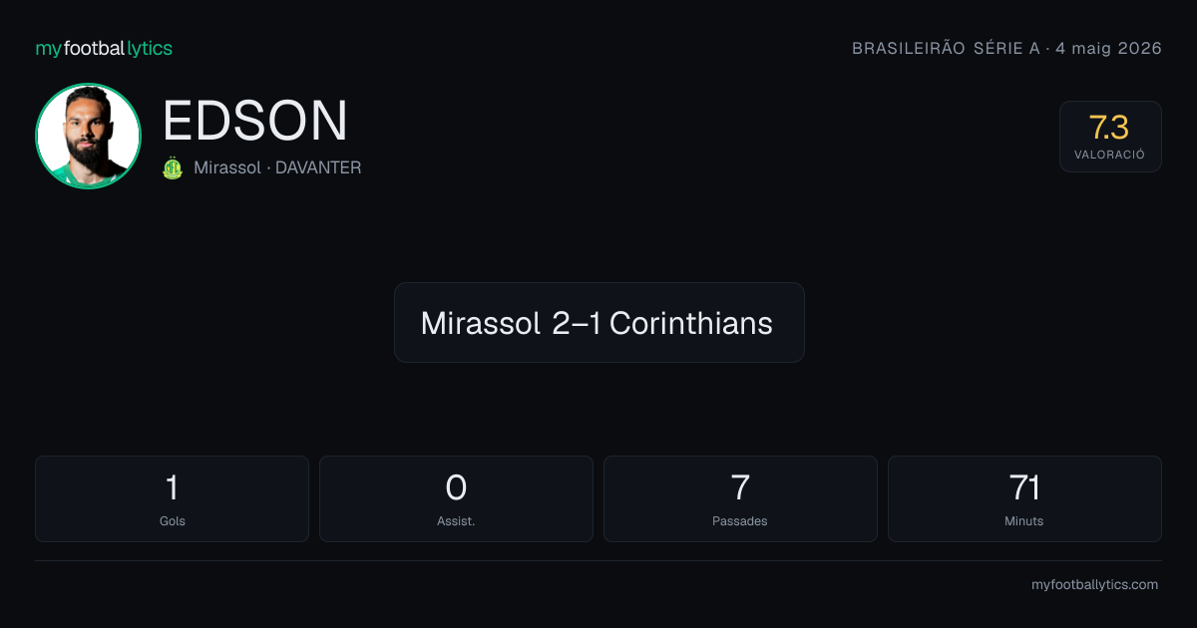Click the DAVANTER position label
1197x628 pixels.
point(318,167)
